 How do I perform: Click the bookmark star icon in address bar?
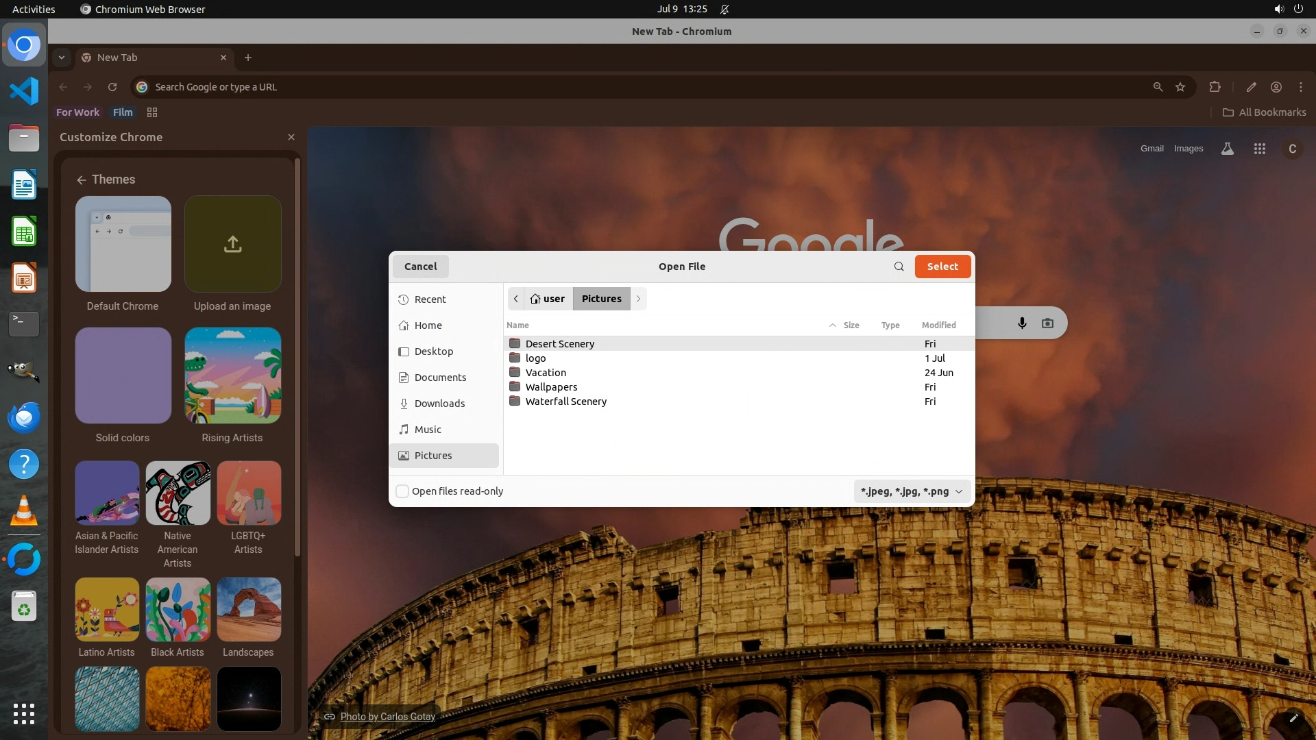click(1180, 87)
